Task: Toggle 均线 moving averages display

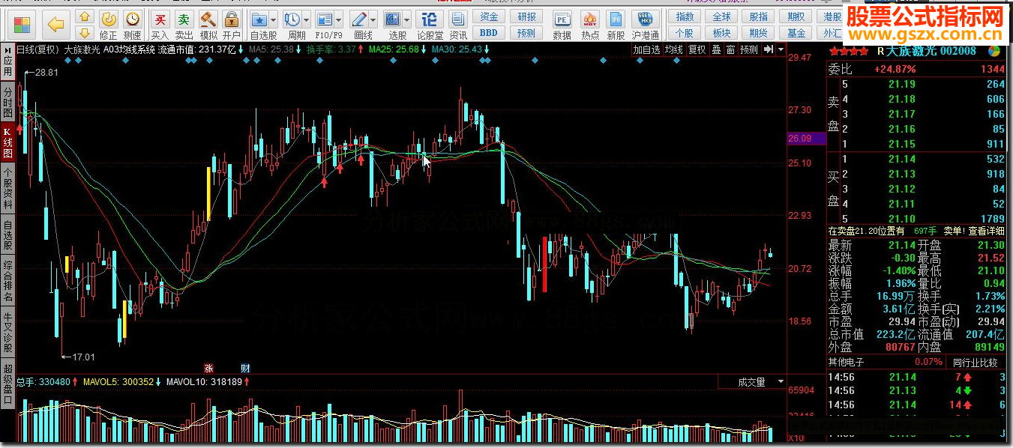Action: (676, 49)
